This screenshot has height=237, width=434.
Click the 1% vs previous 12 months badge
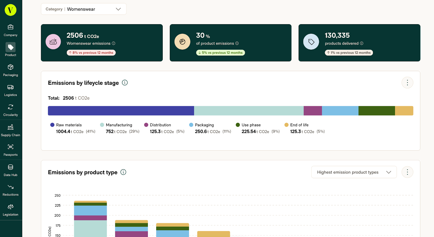click(x=349, y=53)
